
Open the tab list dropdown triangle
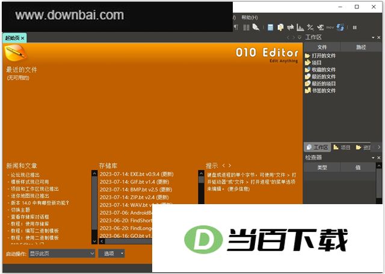point(300,37)
